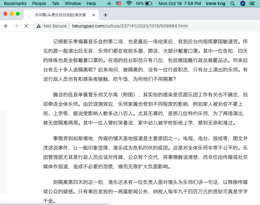The image size is (260, 205).
Task: Open a new tab with plus button
Action: pyautogui.click(x=105, y=15)
